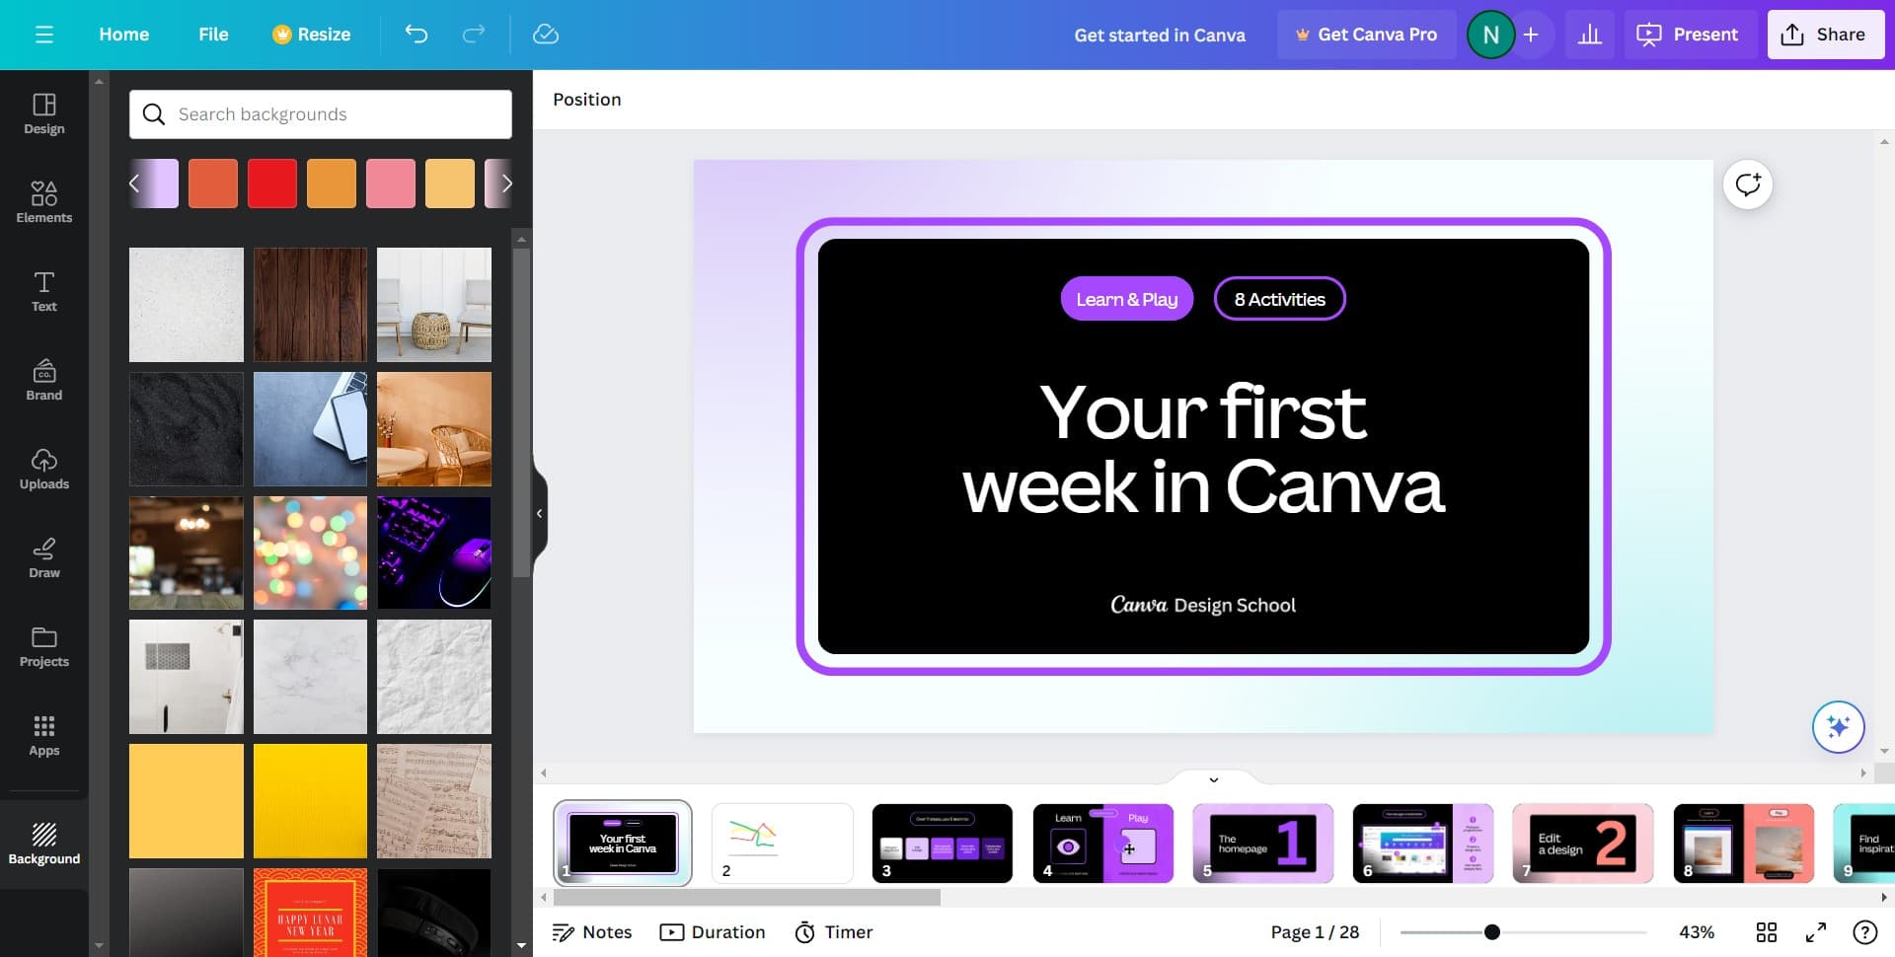The width and height of the screenshot is (1895, 957).
Task: Expand the main hamburger menu
Action: pos(44,35)
